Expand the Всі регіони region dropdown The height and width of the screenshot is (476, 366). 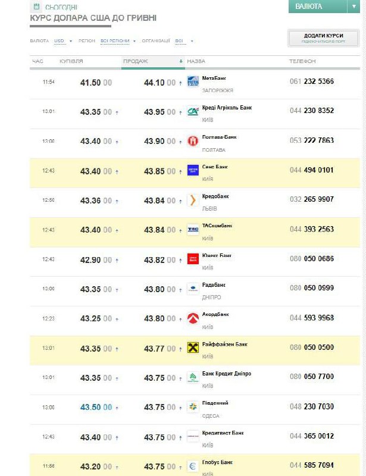(117, 41)
